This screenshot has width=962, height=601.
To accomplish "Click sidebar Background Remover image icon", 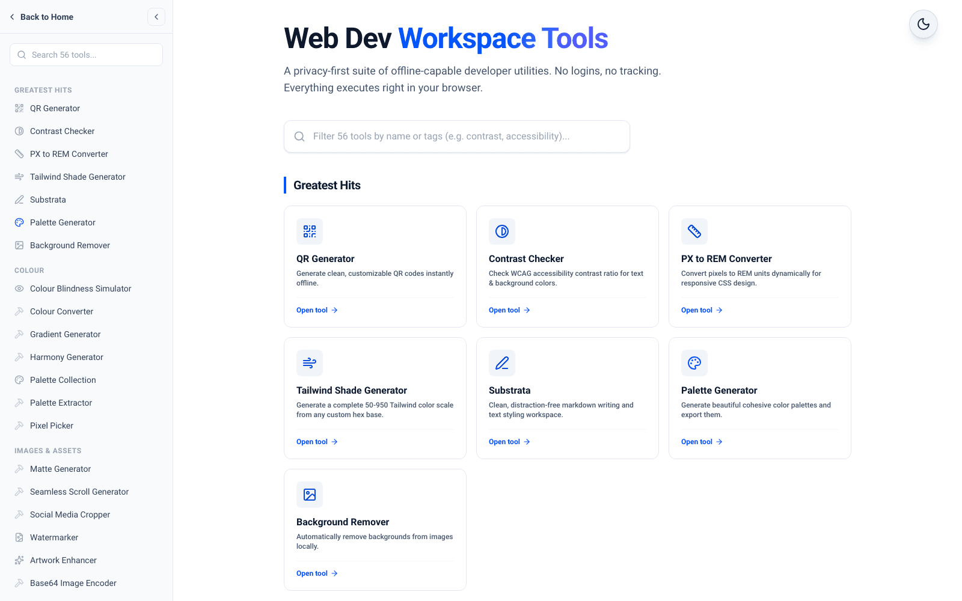I will pyautogui.click(x=19, y=245).
